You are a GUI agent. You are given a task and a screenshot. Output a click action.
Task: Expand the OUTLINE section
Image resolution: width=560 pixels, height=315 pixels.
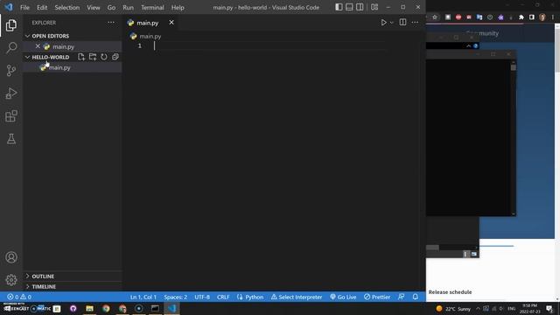pyautogui.click(x=27, y=276)
